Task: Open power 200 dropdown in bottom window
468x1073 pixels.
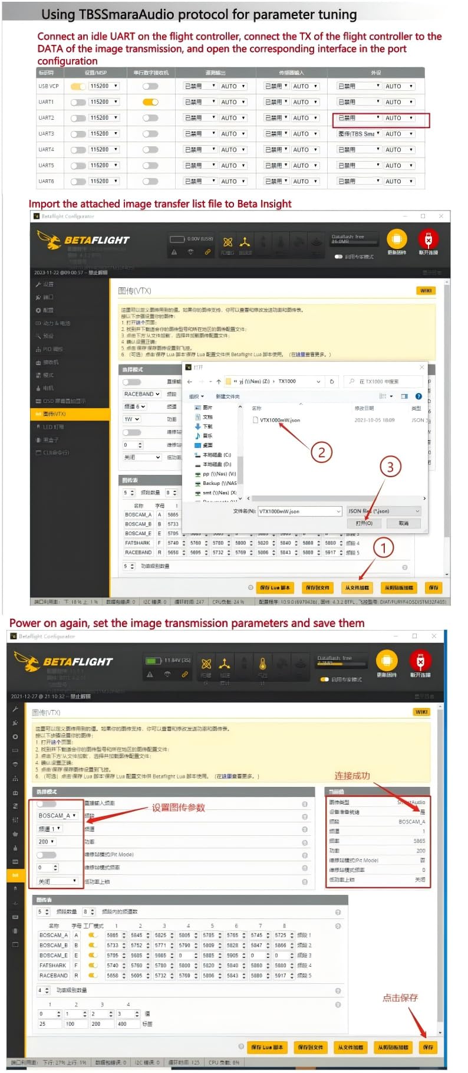Action: point(47,842)
